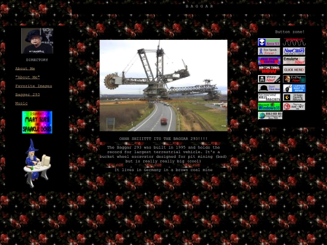The height and width of the screenshot is (245, 327).
Task: Open the Bagger 293 directory link
Action: pos(27,94)
